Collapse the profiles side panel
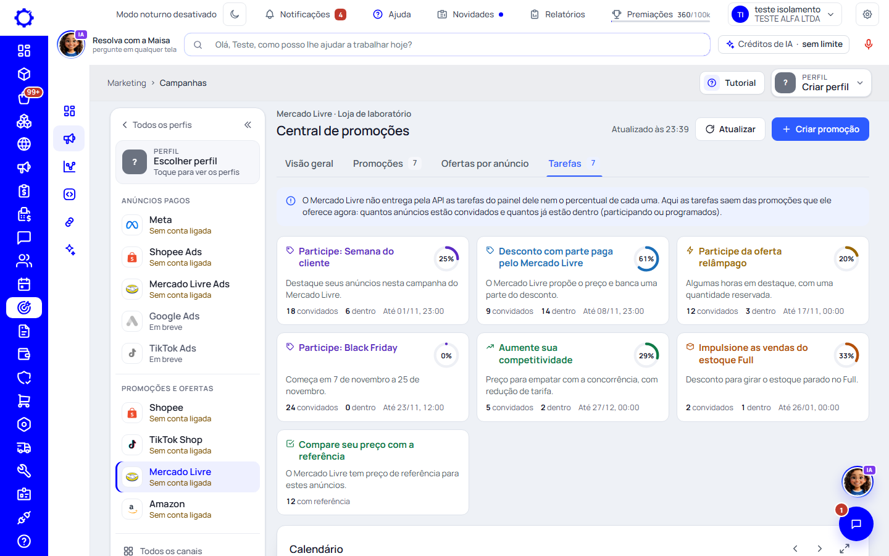 click(248, 125)
